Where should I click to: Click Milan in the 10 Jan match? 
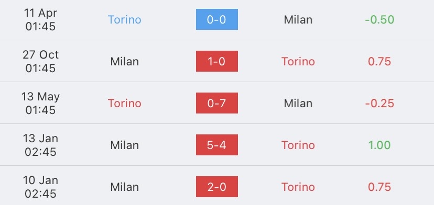(125, 187)
